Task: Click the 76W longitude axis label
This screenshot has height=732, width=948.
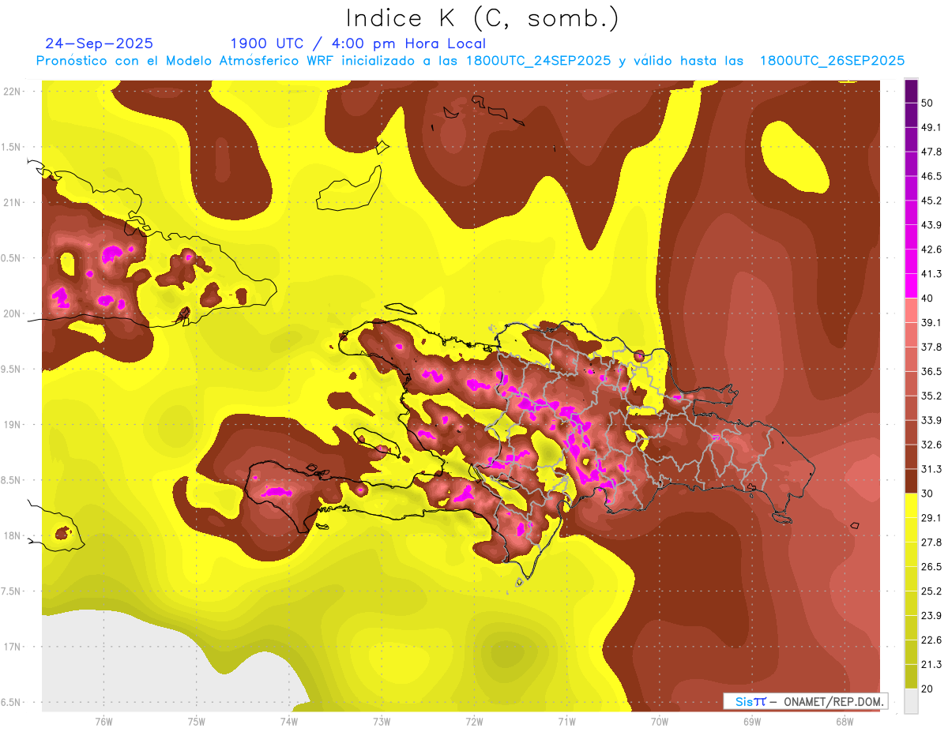Action: (x=103, y=720)
